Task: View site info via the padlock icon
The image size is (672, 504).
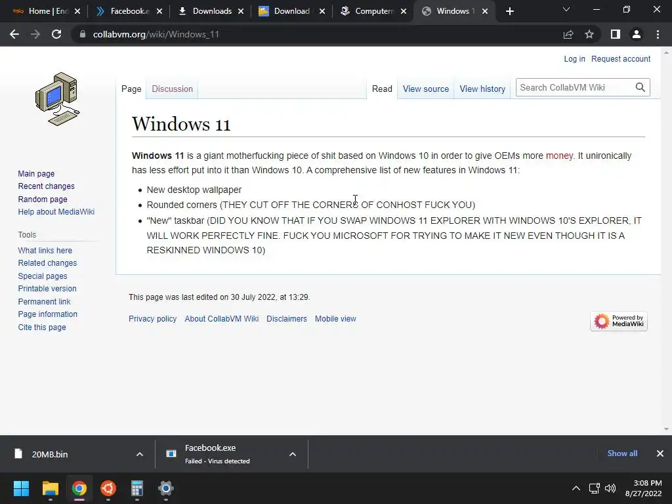Action: pos(82,34)
